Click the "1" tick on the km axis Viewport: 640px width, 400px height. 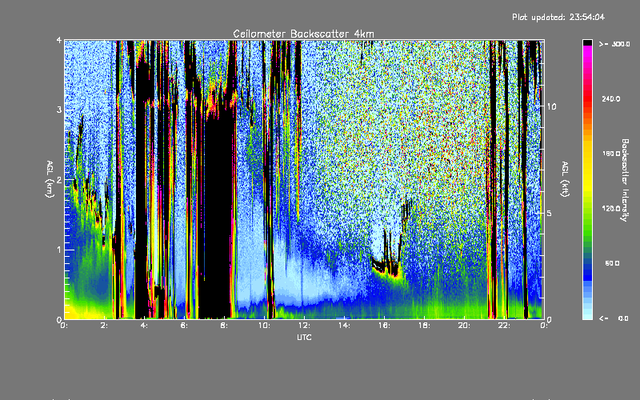click(59, 250)
